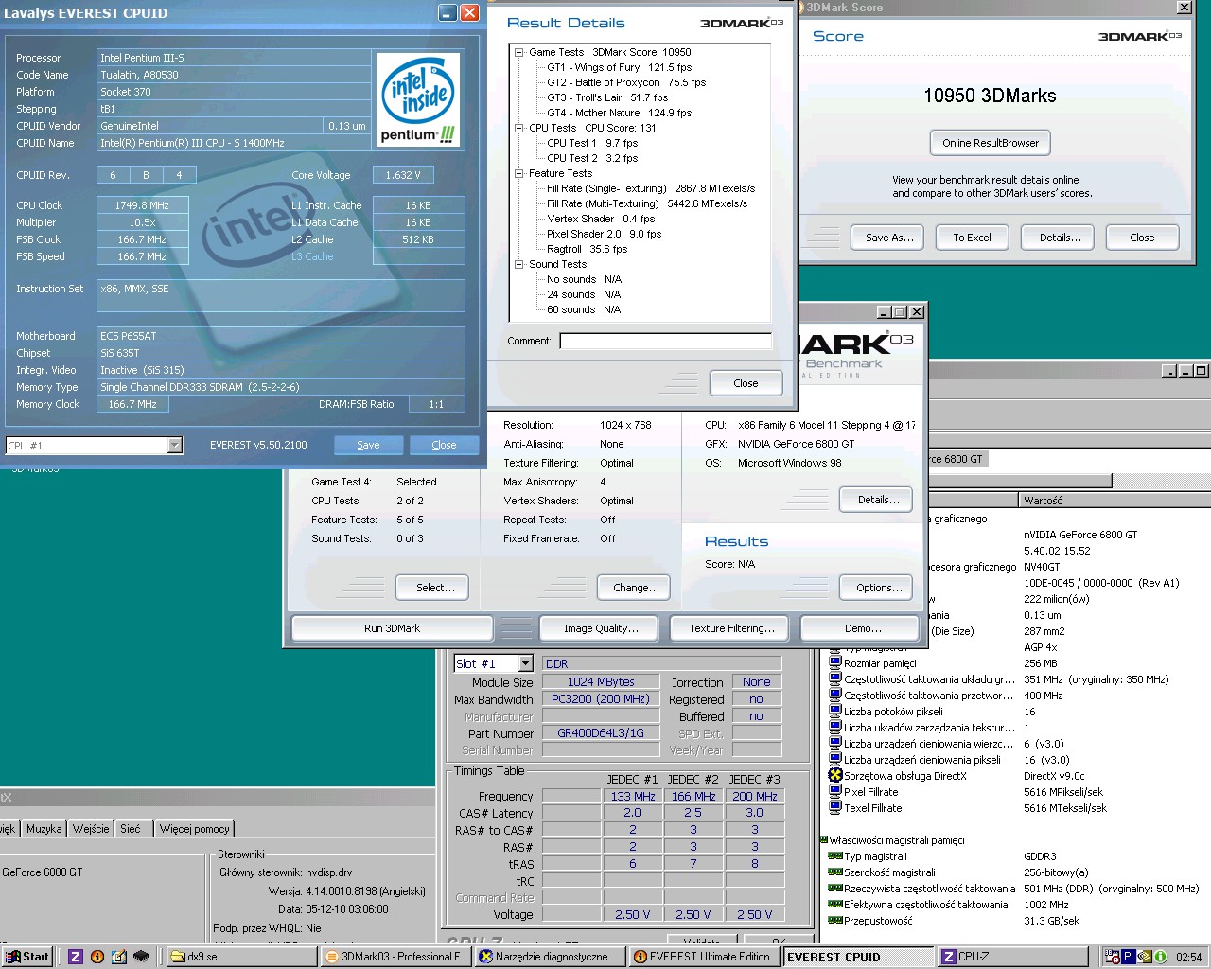The height and width of the screenshot is (969, 1211).
Task: Switch to Narzędzie diagnostyczne taskbar button
Action: coord(550,957)
